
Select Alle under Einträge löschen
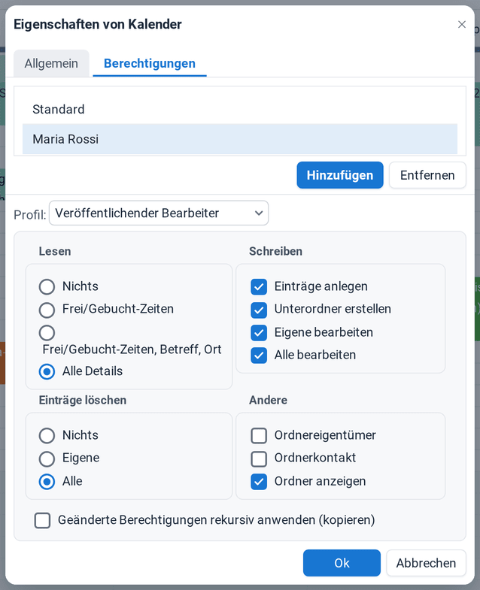tap(47, 482)
